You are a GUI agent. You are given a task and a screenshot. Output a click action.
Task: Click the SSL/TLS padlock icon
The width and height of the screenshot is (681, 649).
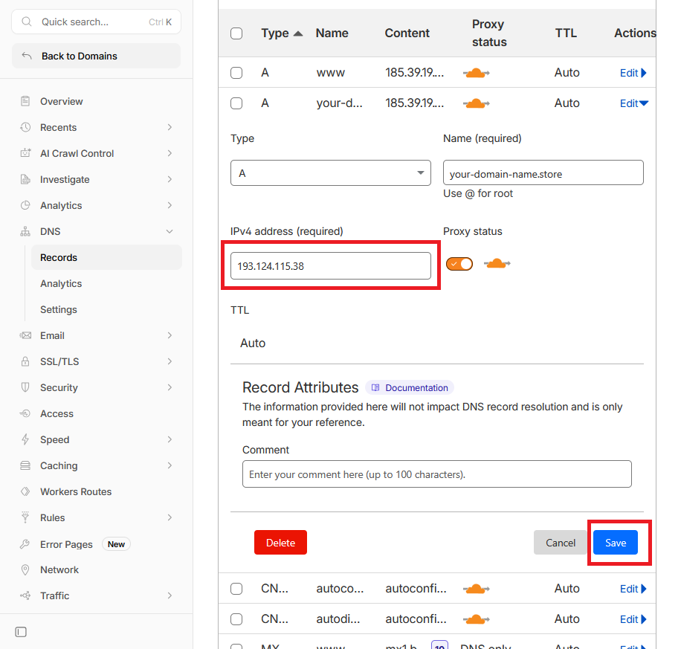[25, 361]
